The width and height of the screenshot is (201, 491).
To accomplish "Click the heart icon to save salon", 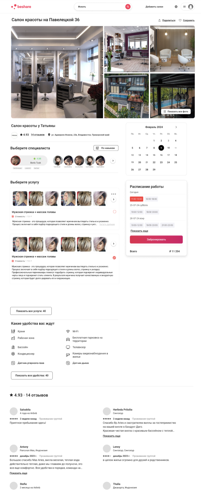I will [180, 20].
